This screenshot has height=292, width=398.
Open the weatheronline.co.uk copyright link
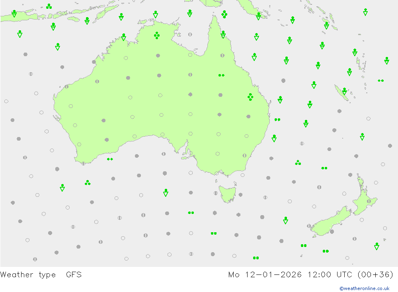pyautogui.click(x=364, y=288)
